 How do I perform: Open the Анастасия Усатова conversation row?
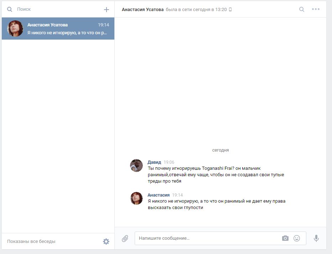(58, 29)
